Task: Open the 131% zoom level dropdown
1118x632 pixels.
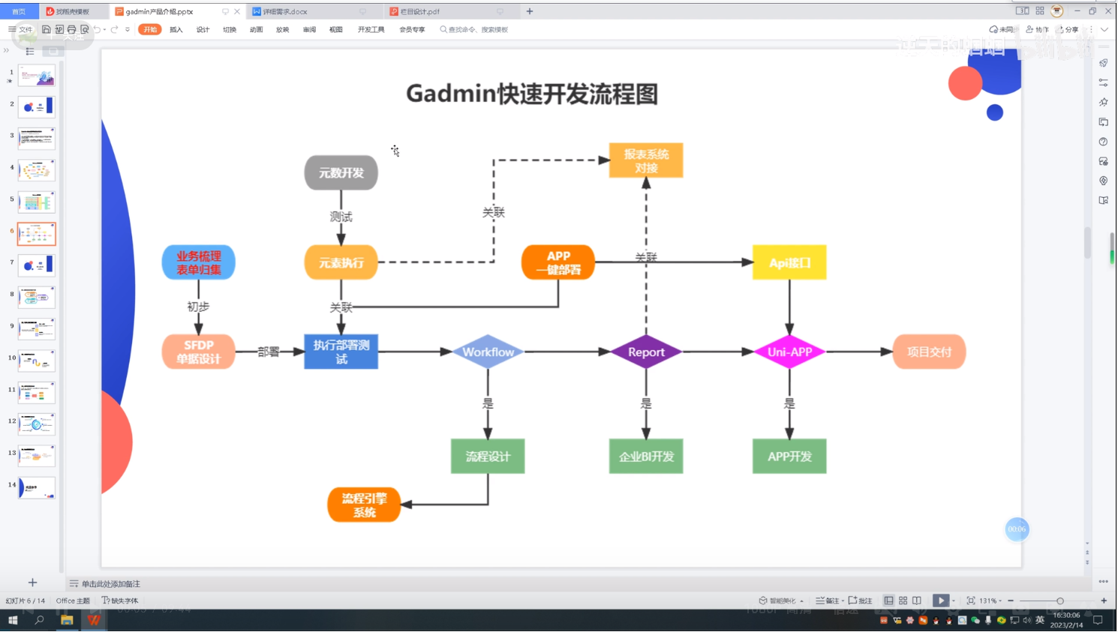Action: point(990,601)
